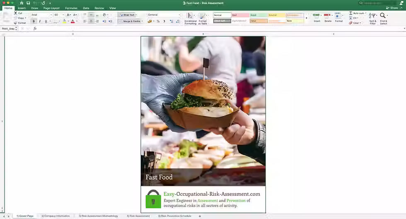406x219 pixels.
Task: Open the General number format dropdown
Action: [x=163, y=15]
